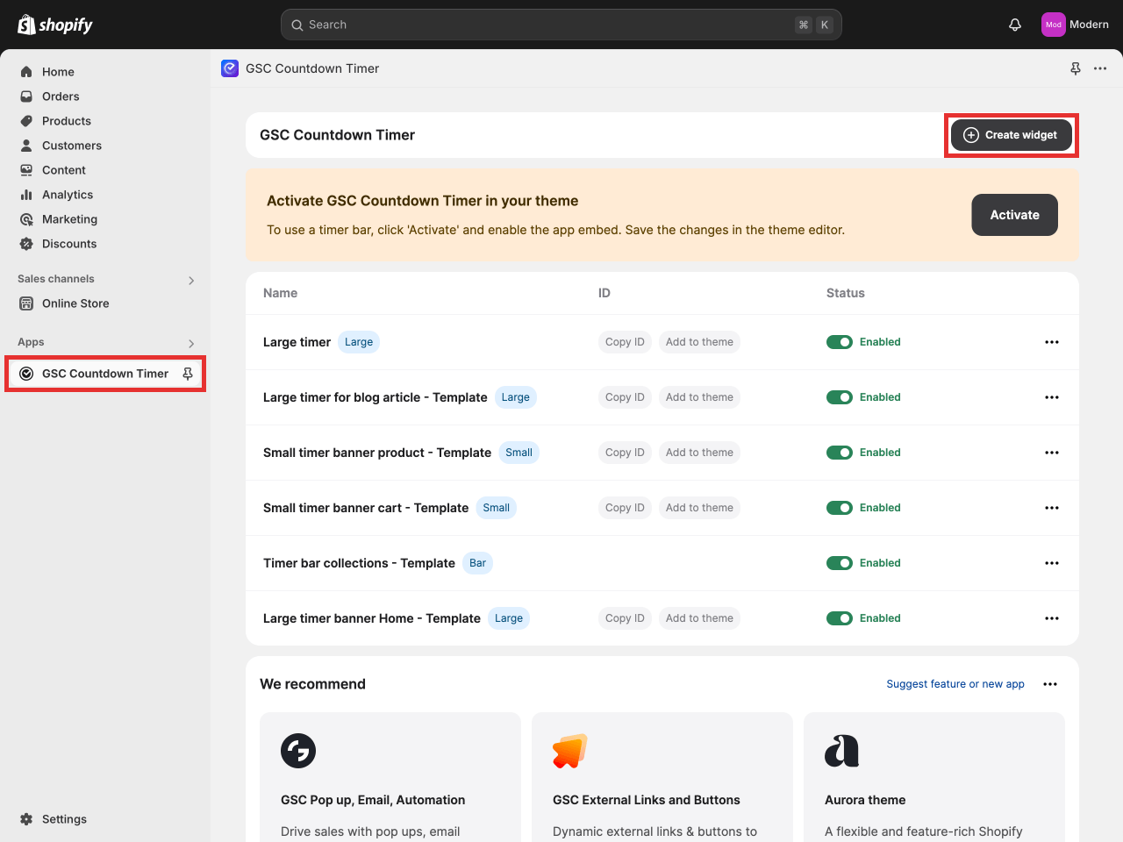Unpin GSC Countdown Timer in the sidebar
Screen dimensions: 1123x842
[188, 374]
